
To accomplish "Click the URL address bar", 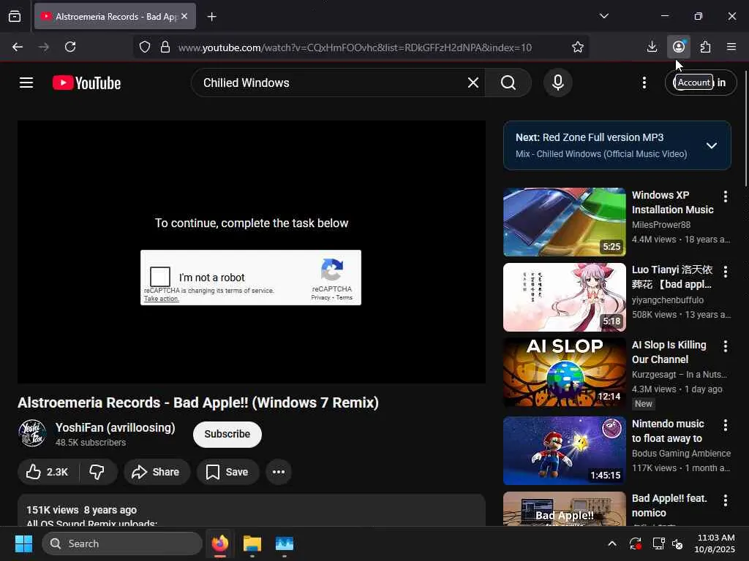I will click(x=355, y=47).
